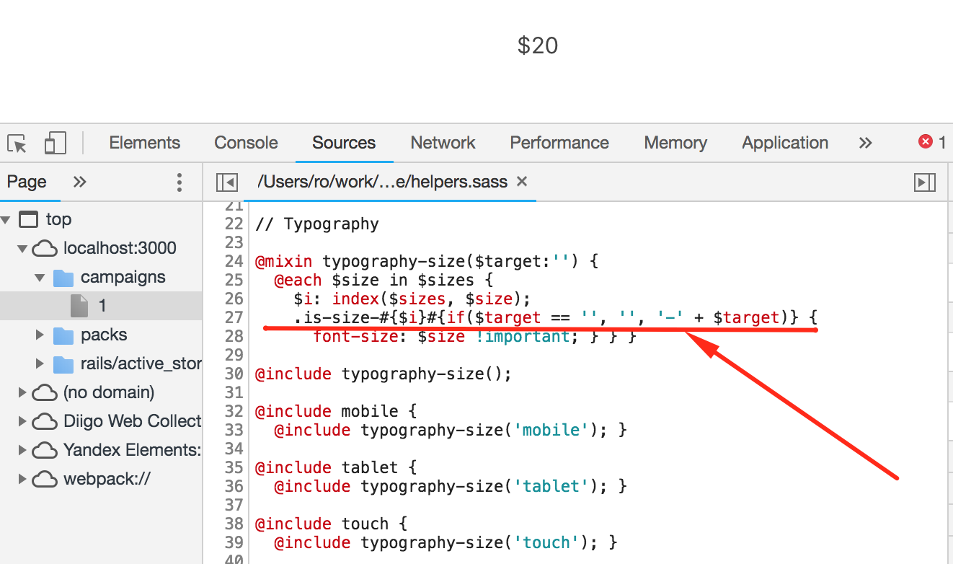This screenshot has width=953, height=564.
Task: Click the packs folder icon
Action: (63, 335)
